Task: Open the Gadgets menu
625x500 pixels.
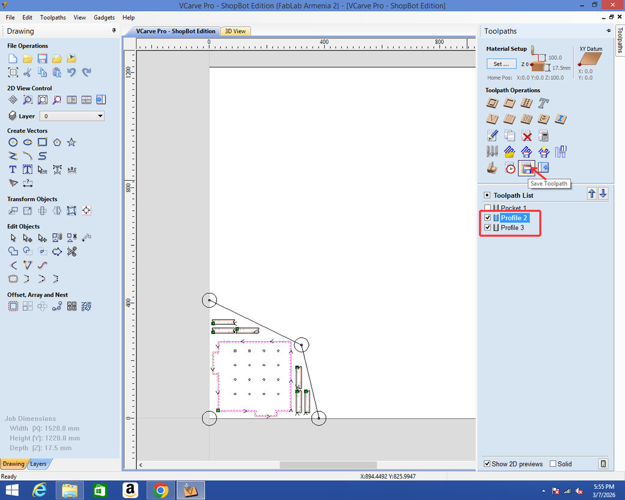Action: (x=104, y=18)
